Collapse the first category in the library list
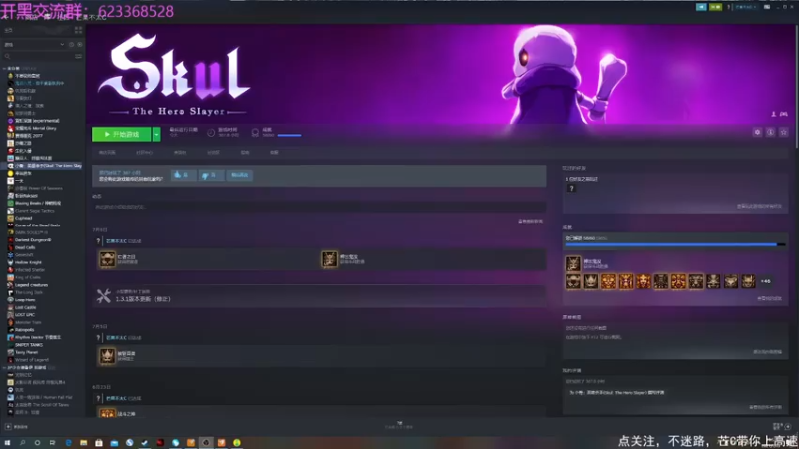The width and height of the screenshot is (799, 449). (x=4, y=68)
